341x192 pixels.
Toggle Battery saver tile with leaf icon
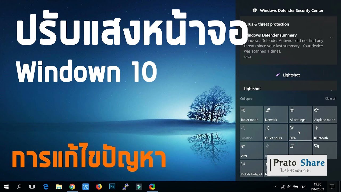pyautogui.click(x=276, y=150)
